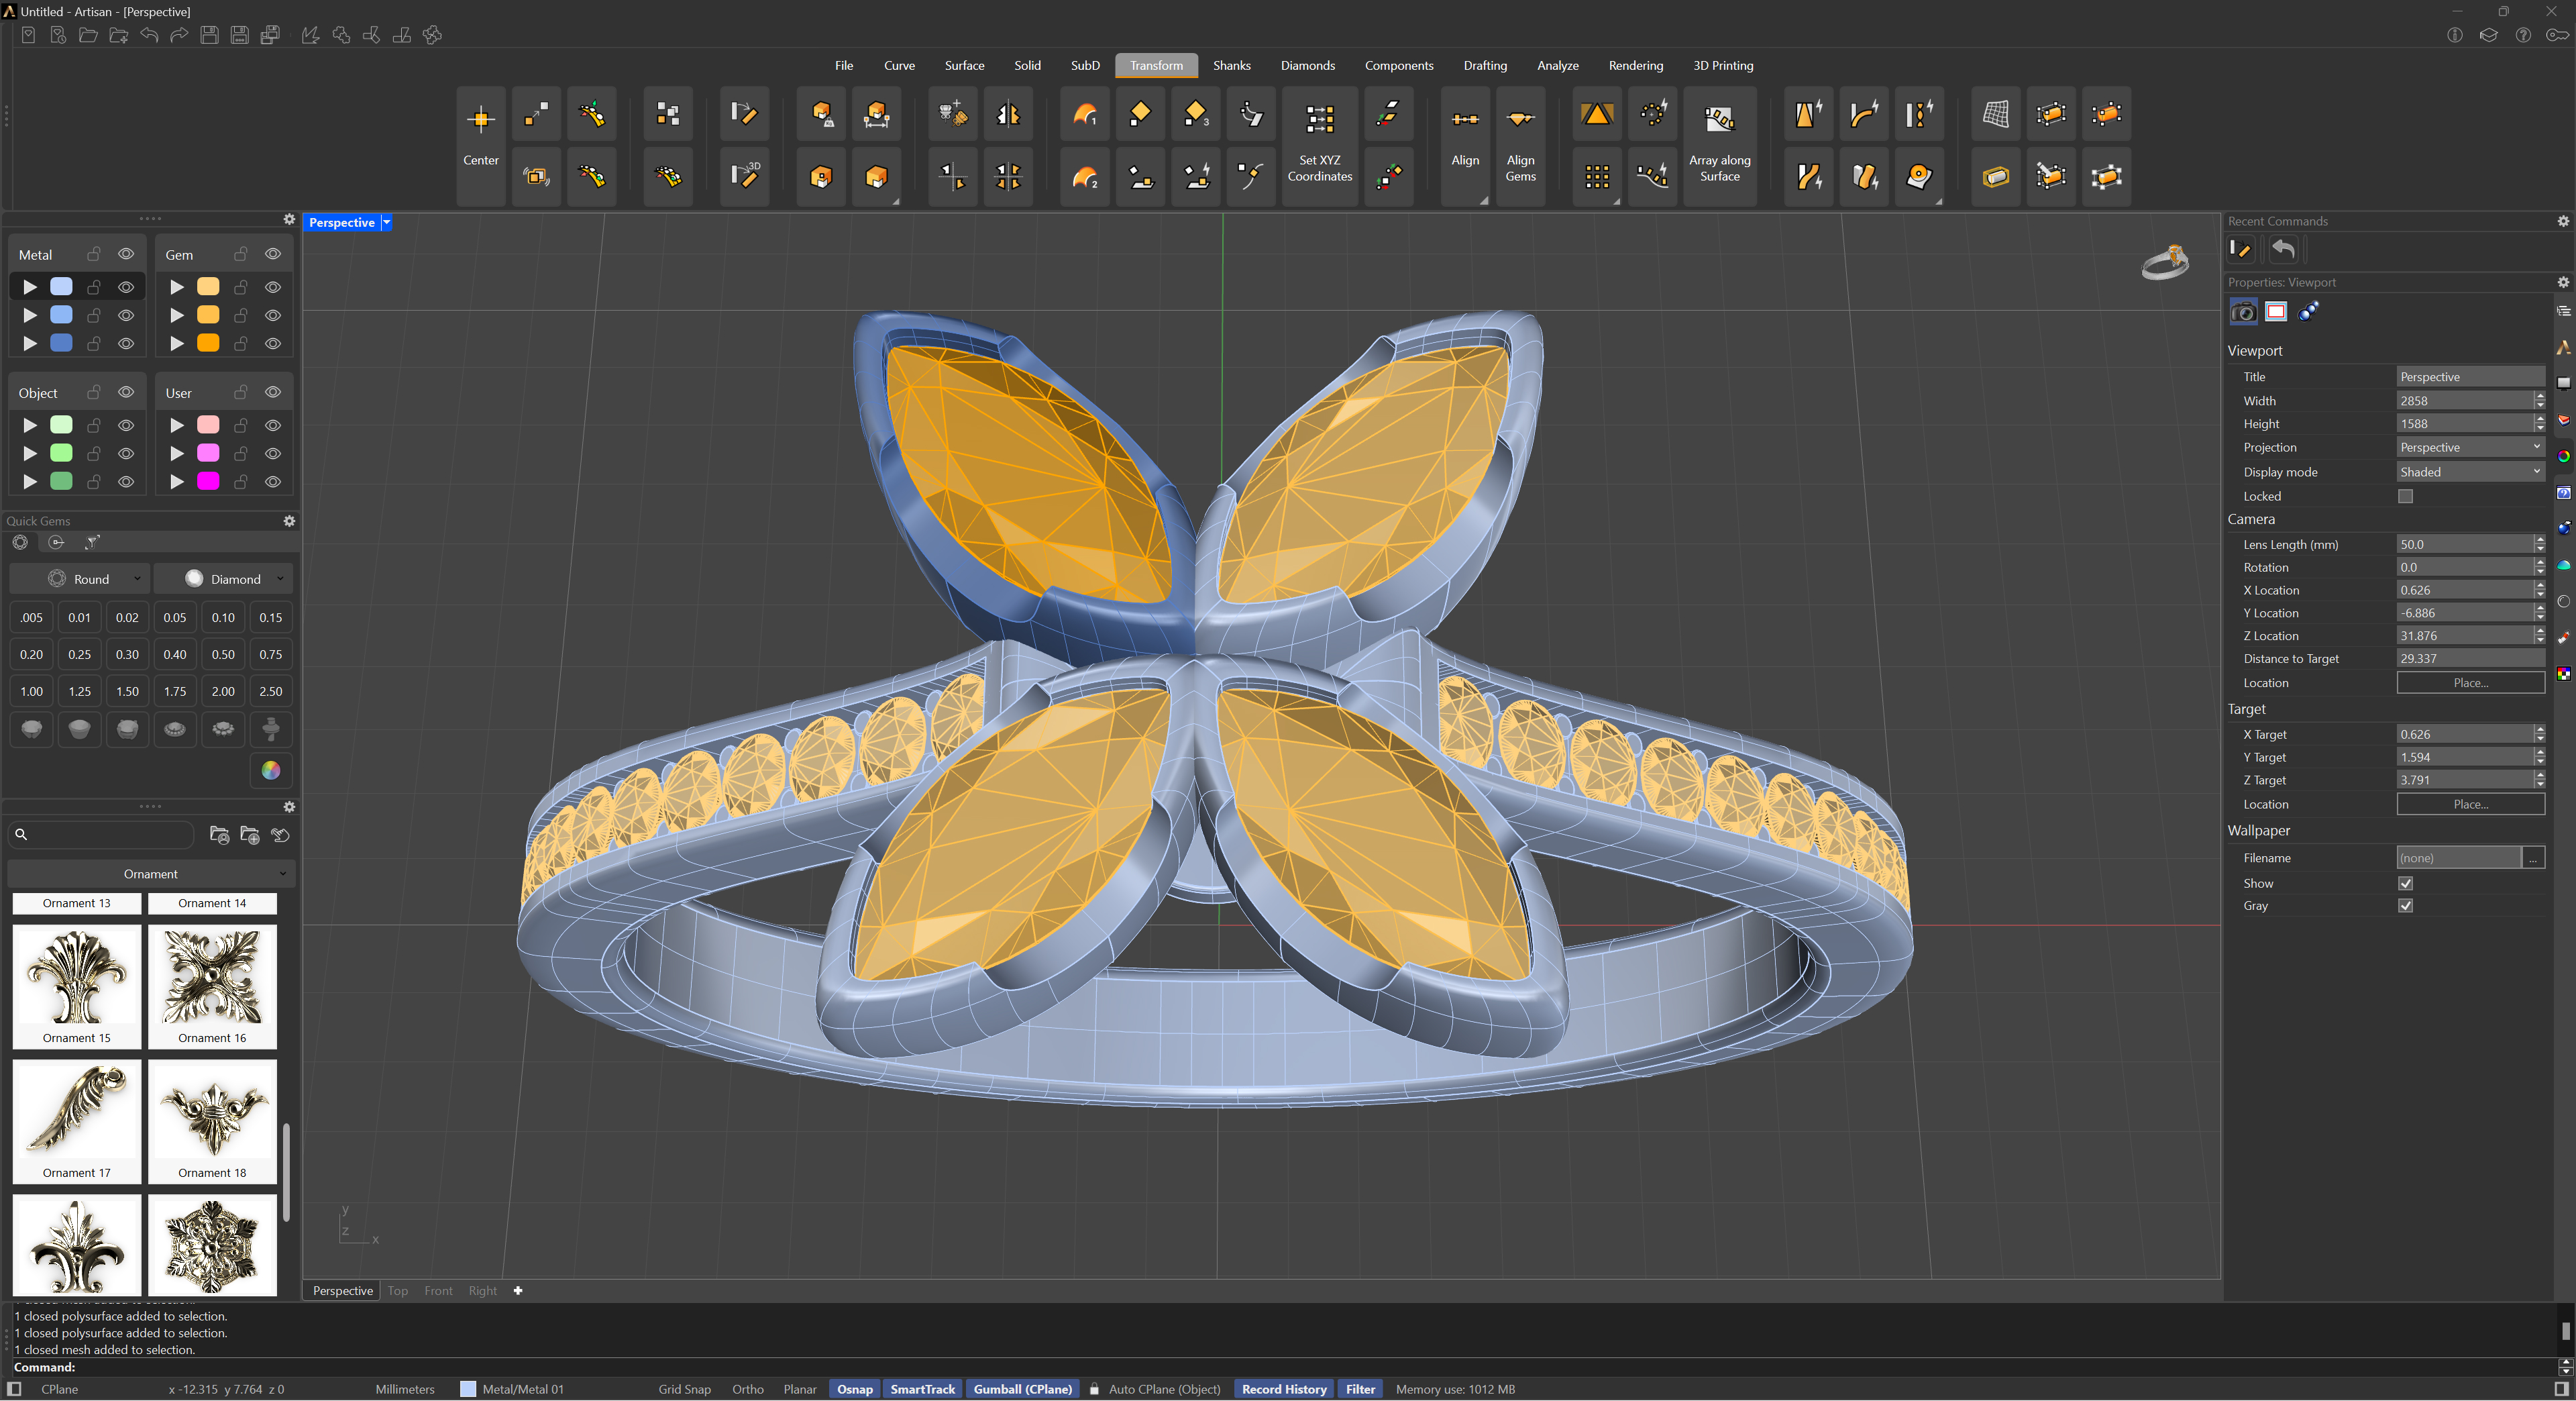The height and width of the screenshot is (1401, 2576).
Task: Click the 1.00 carat quick gem button
Action: 32,691
